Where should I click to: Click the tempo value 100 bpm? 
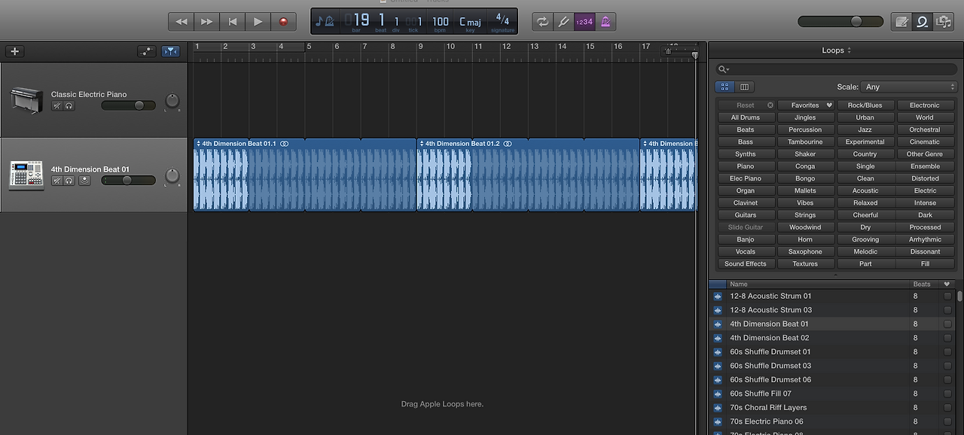pos(441,21)
